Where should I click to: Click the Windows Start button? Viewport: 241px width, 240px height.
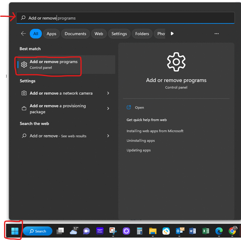pos(15,231)
